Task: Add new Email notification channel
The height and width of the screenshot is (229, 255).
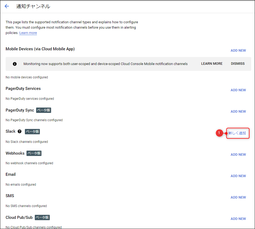Action: [238, 176]
